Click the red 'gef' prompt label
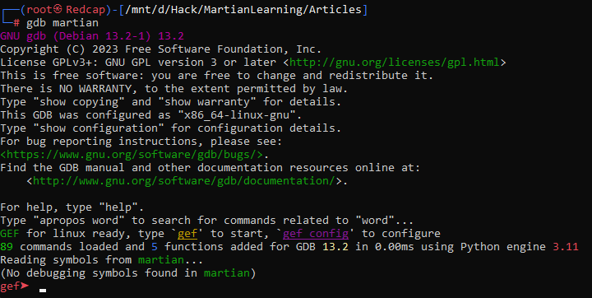 point(10,286)
